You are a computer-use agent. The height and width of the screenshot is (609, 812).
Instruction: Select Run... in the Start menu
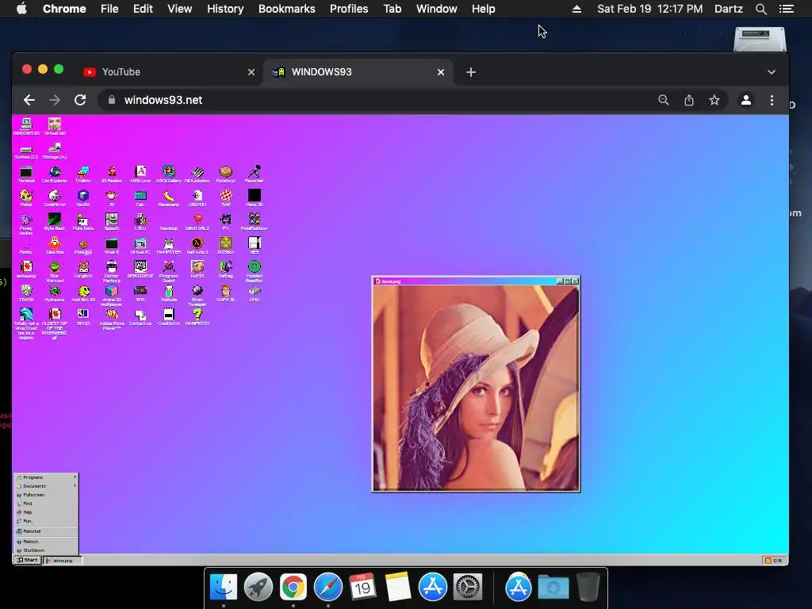tap(46, 521)
